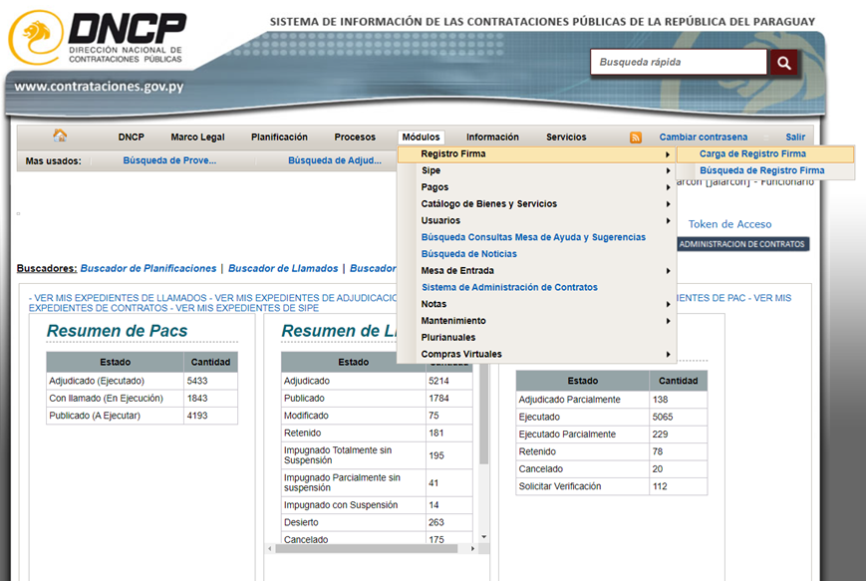Click the Administracion de Contratos button
This screenshot has width=866, height=581.
pos(741,244)
